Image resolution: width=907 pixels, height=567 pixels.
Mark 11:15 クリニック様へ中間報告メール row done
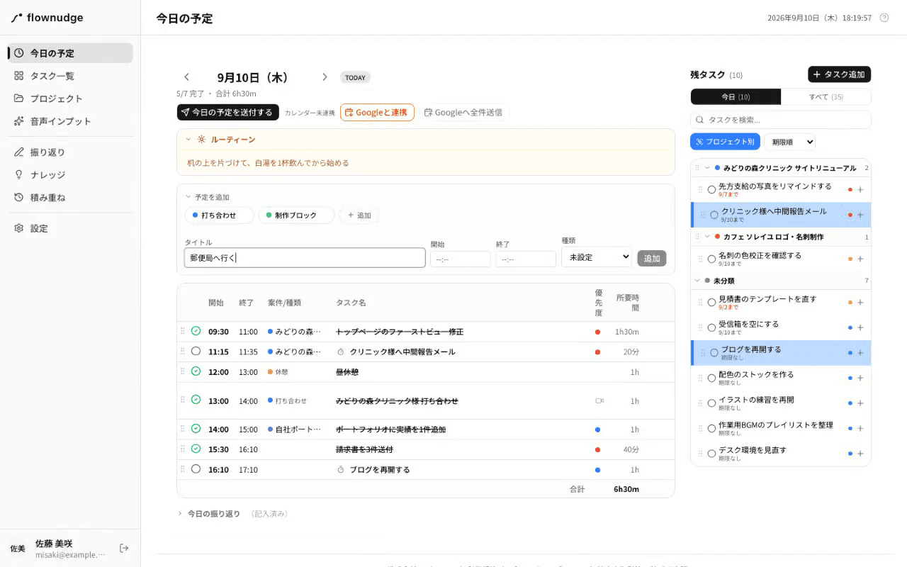pyautogui.click(x=196, y=351)
